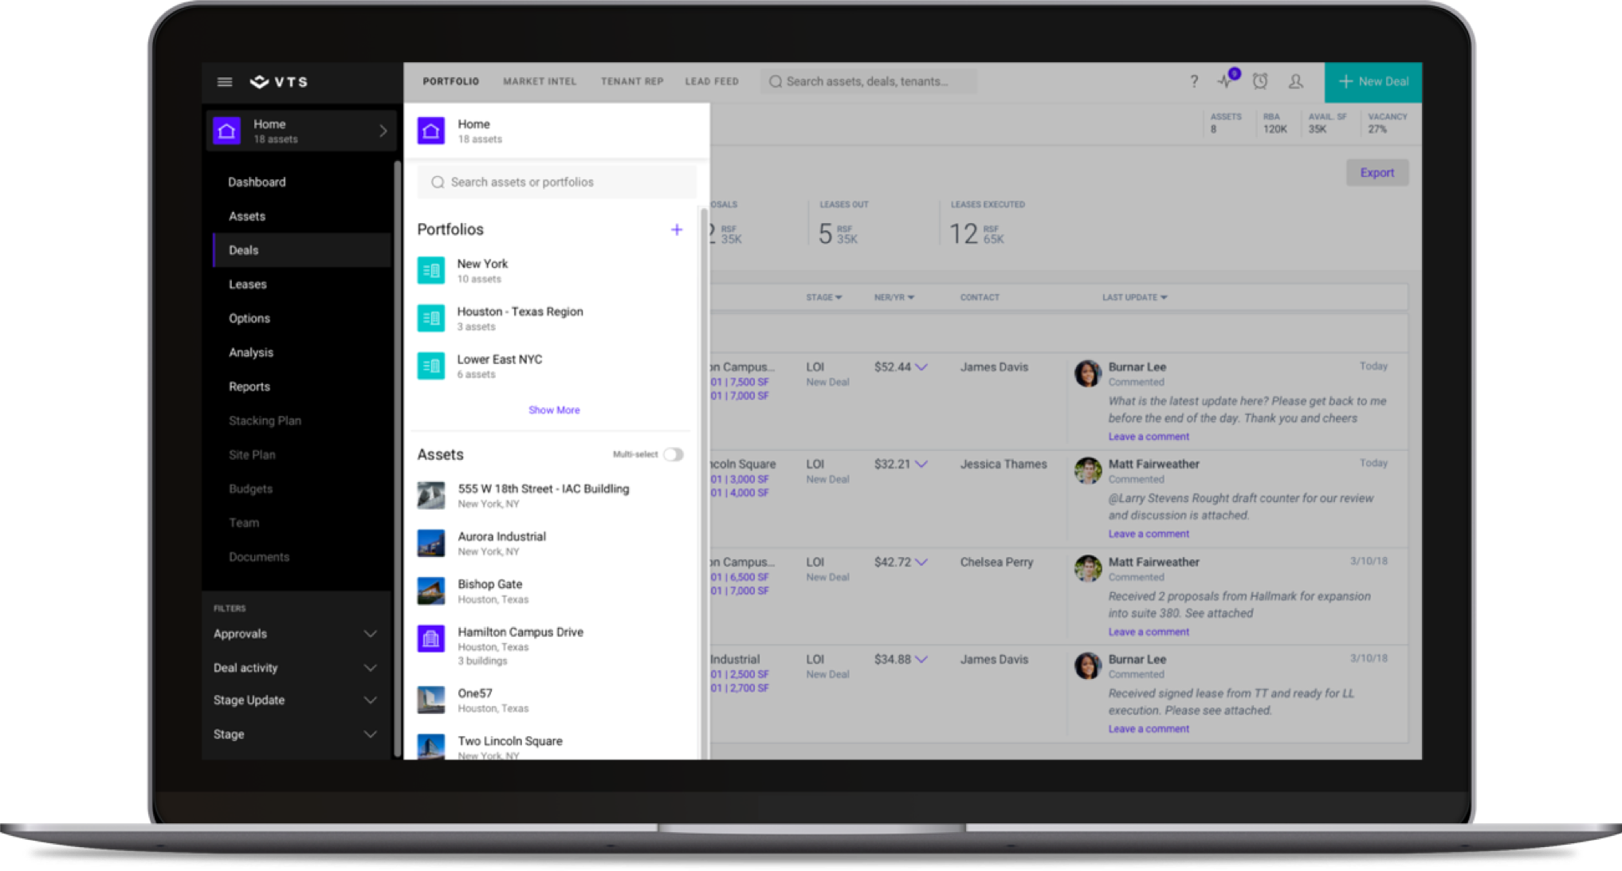Viewport: 1622px width, 871px height.
Task: Click the VTS logo
Action: click(x=279, y=81)
